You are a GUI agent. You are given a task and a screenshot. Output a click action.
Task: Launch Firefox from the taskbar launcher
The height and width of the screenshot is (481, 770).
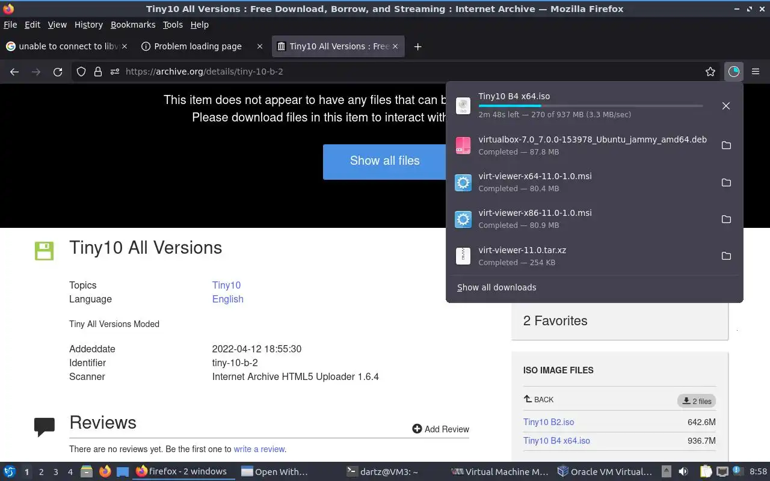105,472
